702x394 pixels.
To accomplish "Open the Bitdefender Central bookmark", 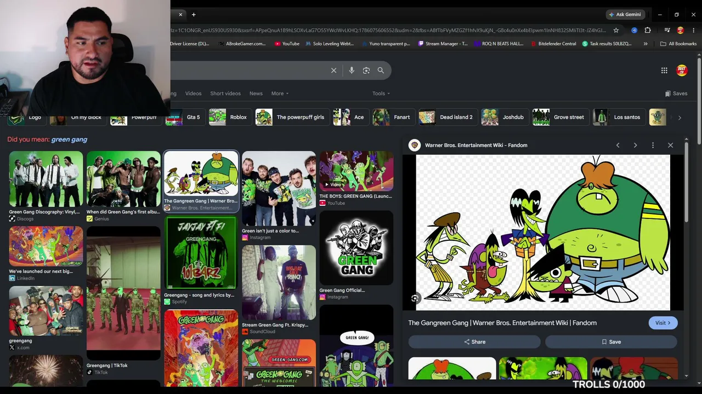I will [553, 44].
